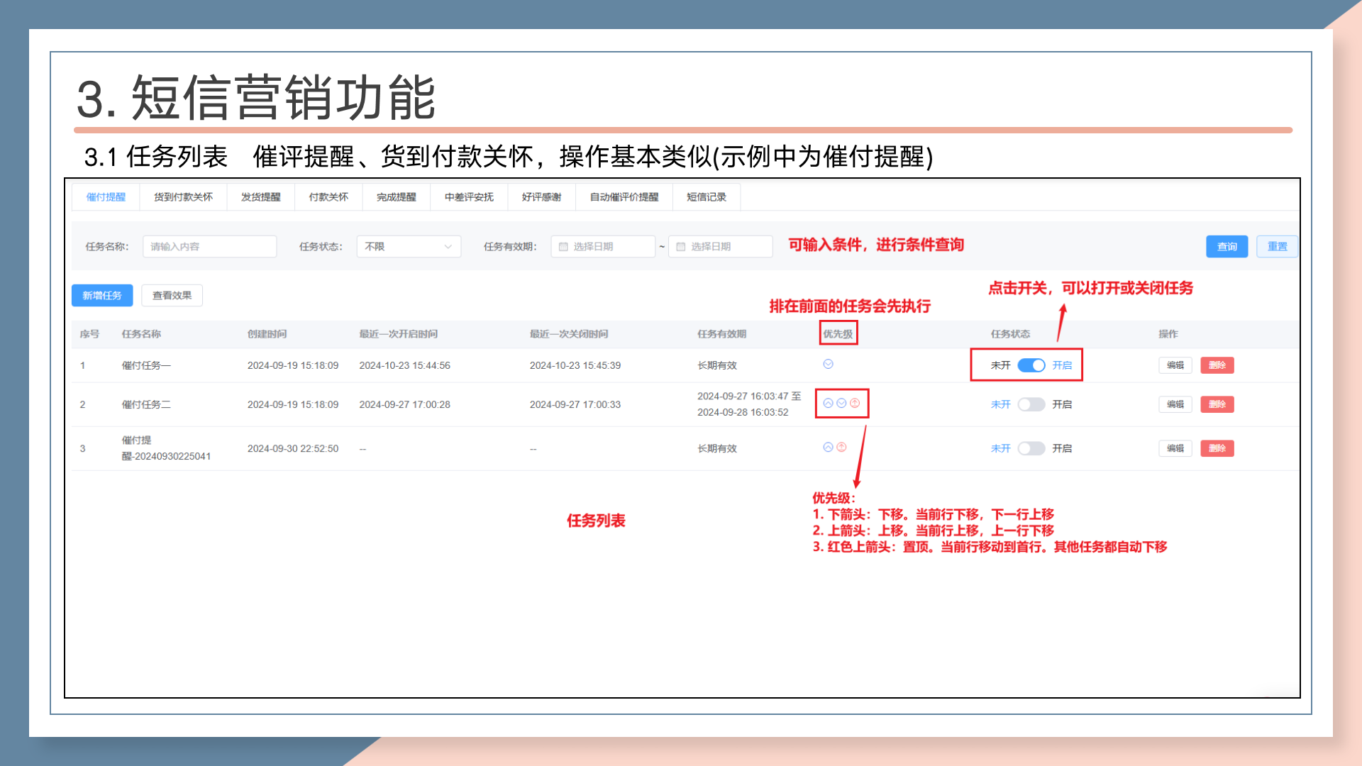Click move-up arrow for third task row
Image resolution: width=1362 pixels, height=766 pixels.
click(x=828, y=448)
